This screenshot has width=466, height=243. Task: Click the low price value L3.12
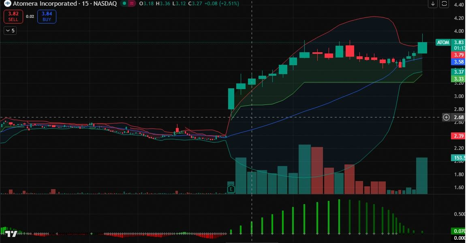coord(179,4)
